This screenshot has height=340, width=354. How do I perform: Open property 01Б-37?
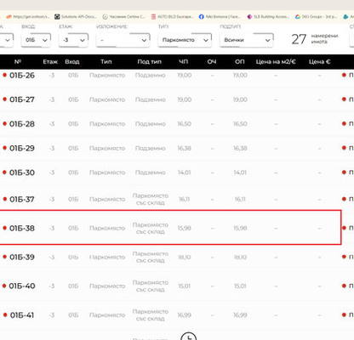click(22, 199)
